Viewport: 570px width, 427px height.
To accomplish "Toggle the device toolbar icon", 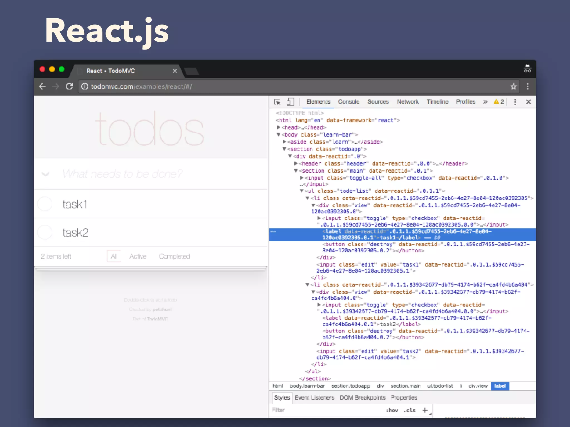I will pos(290,102).
